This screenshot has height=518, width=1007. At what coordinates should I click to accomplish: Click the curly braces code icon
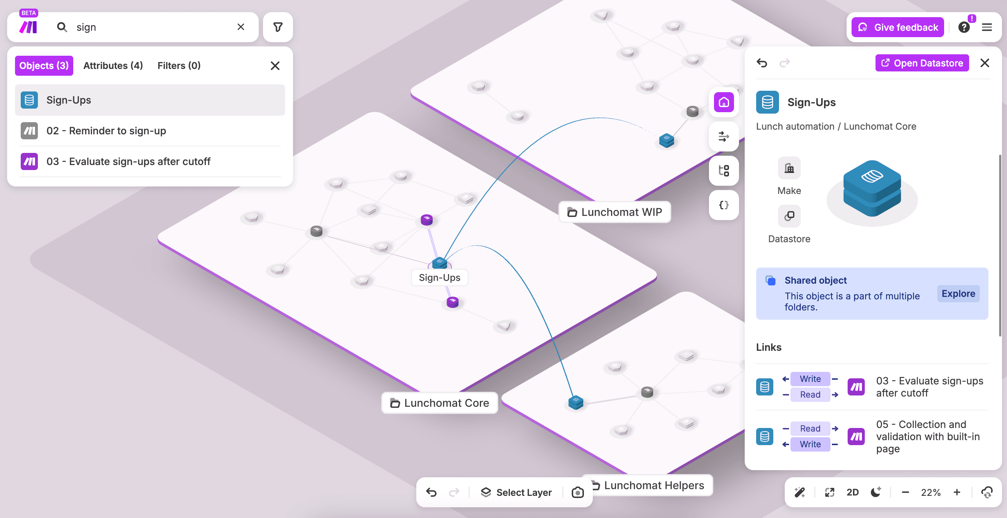(724, 205)
